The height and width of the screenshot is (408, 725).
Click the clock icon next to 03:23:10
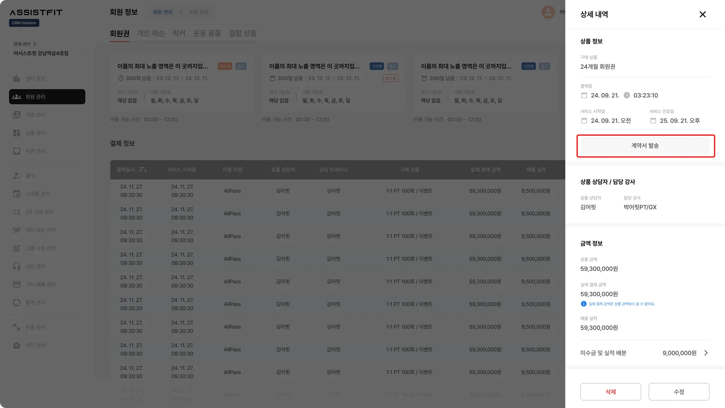pos(627,95)
